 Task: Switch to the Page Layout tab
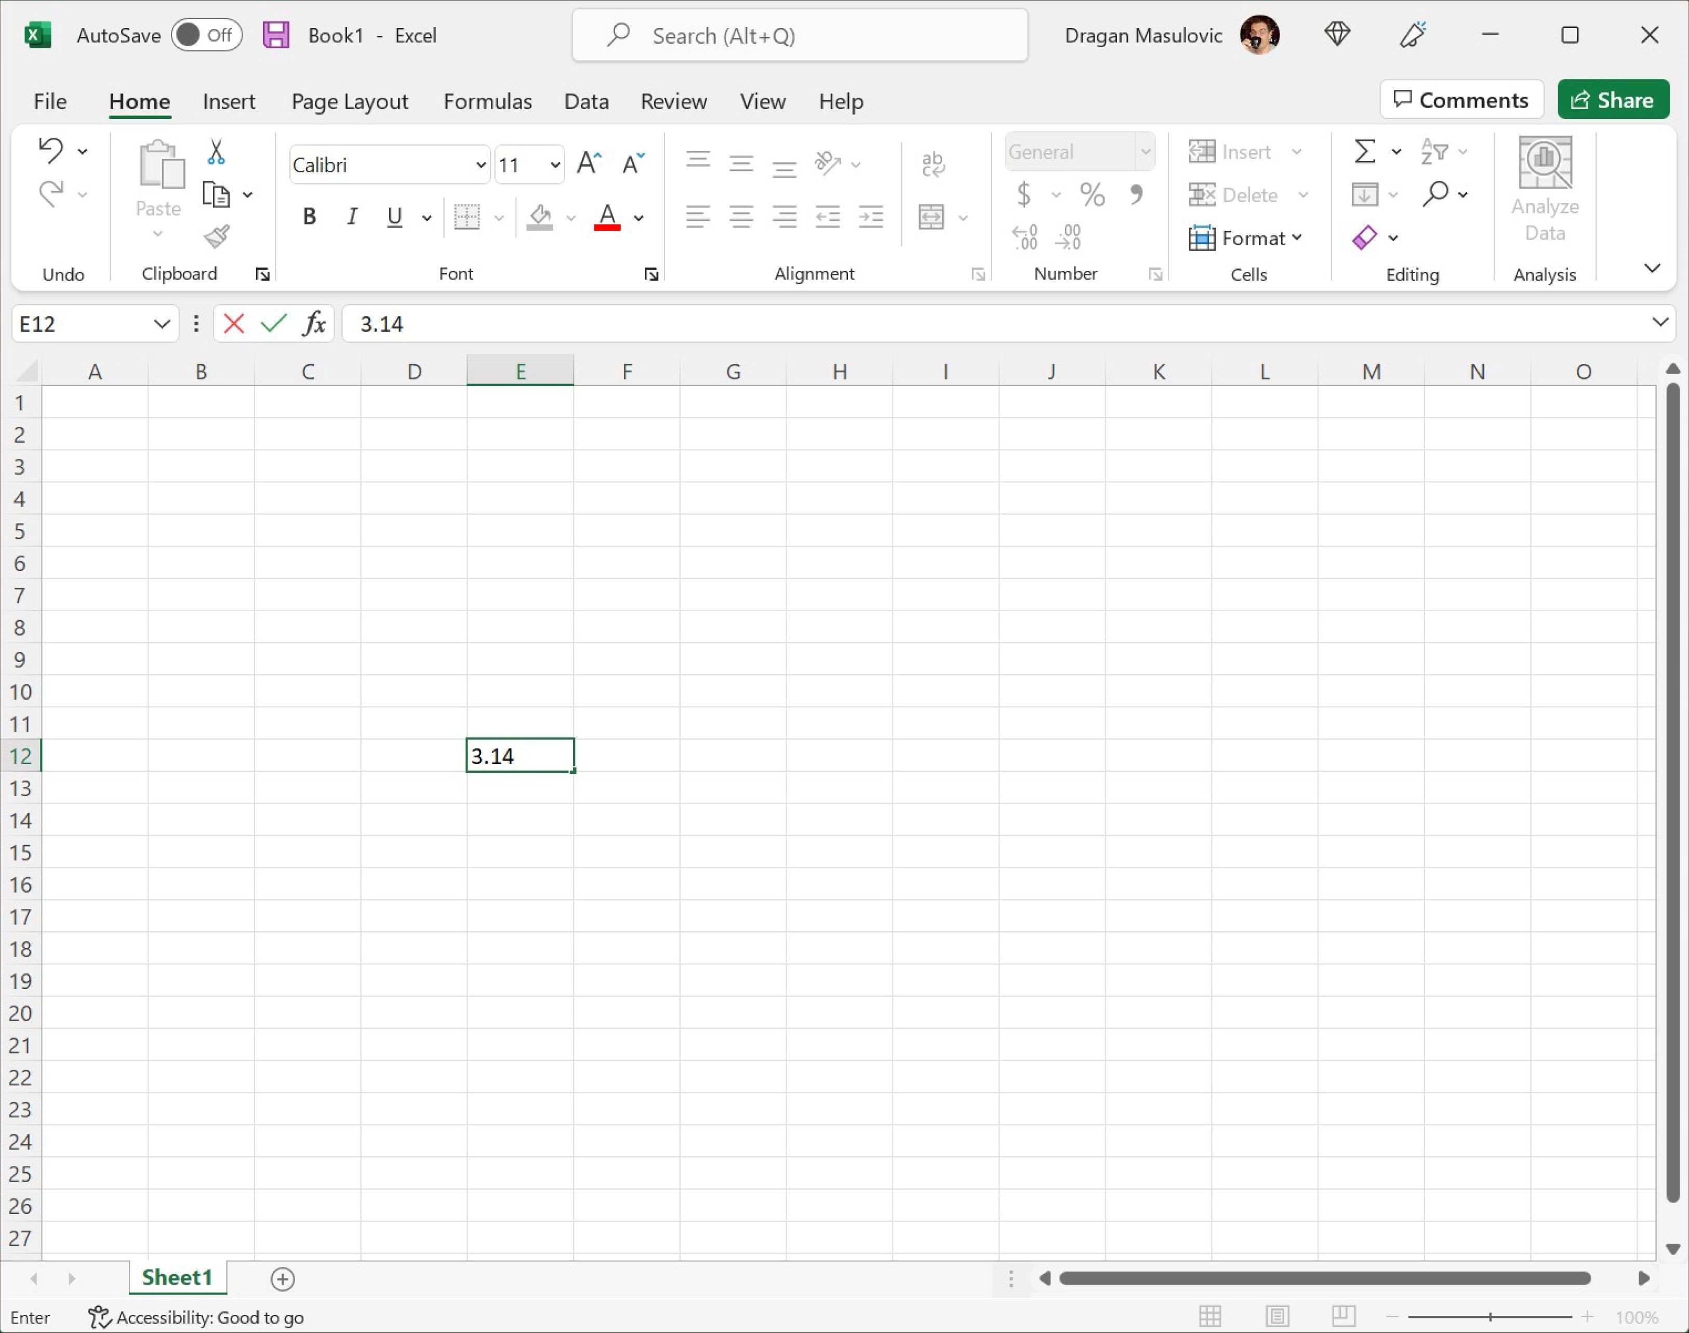click(x=350, y=101)
